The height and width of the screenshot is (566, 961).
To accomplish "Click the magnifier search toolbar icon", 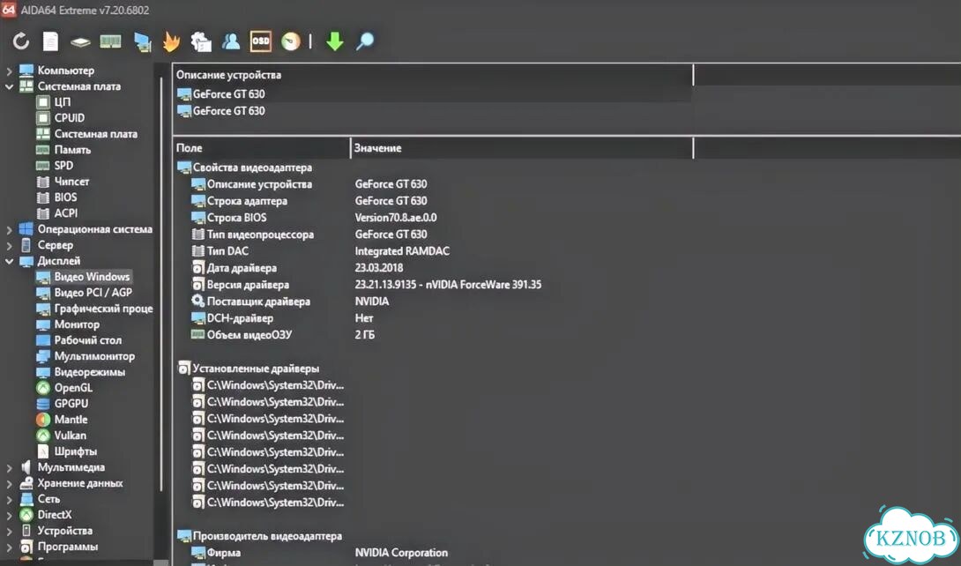I will click(x=365, y=41).
